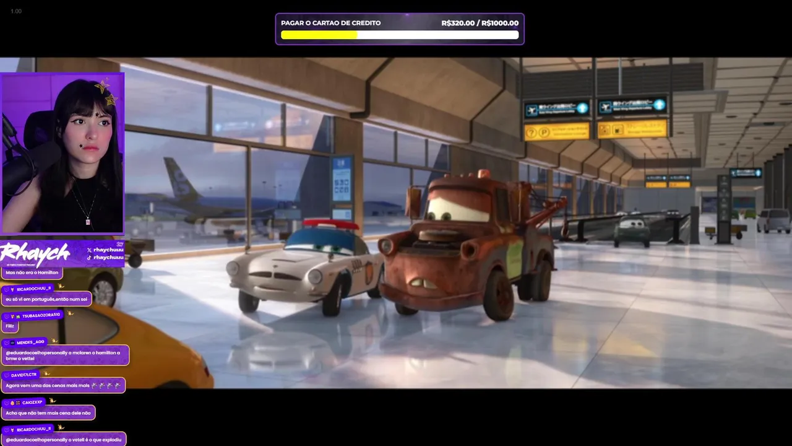Click the sparkle icon next to CAIOZXXP
792x446 pixels.
52,401
